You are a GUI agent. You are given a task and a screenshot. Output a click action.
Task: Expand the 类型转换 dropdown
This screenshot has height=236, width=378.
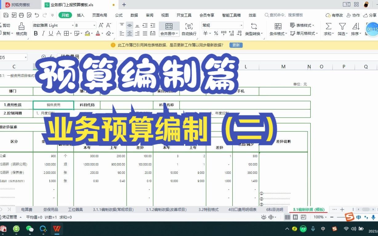tap(262, 34)
